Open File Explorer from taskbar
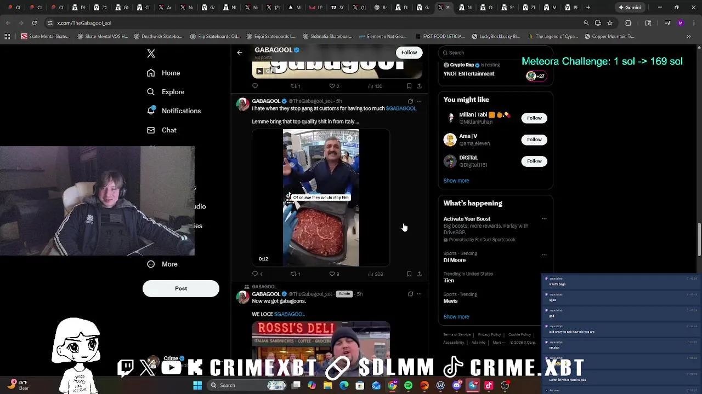This screenshot has height=394, width=702. tap(328, 385)
